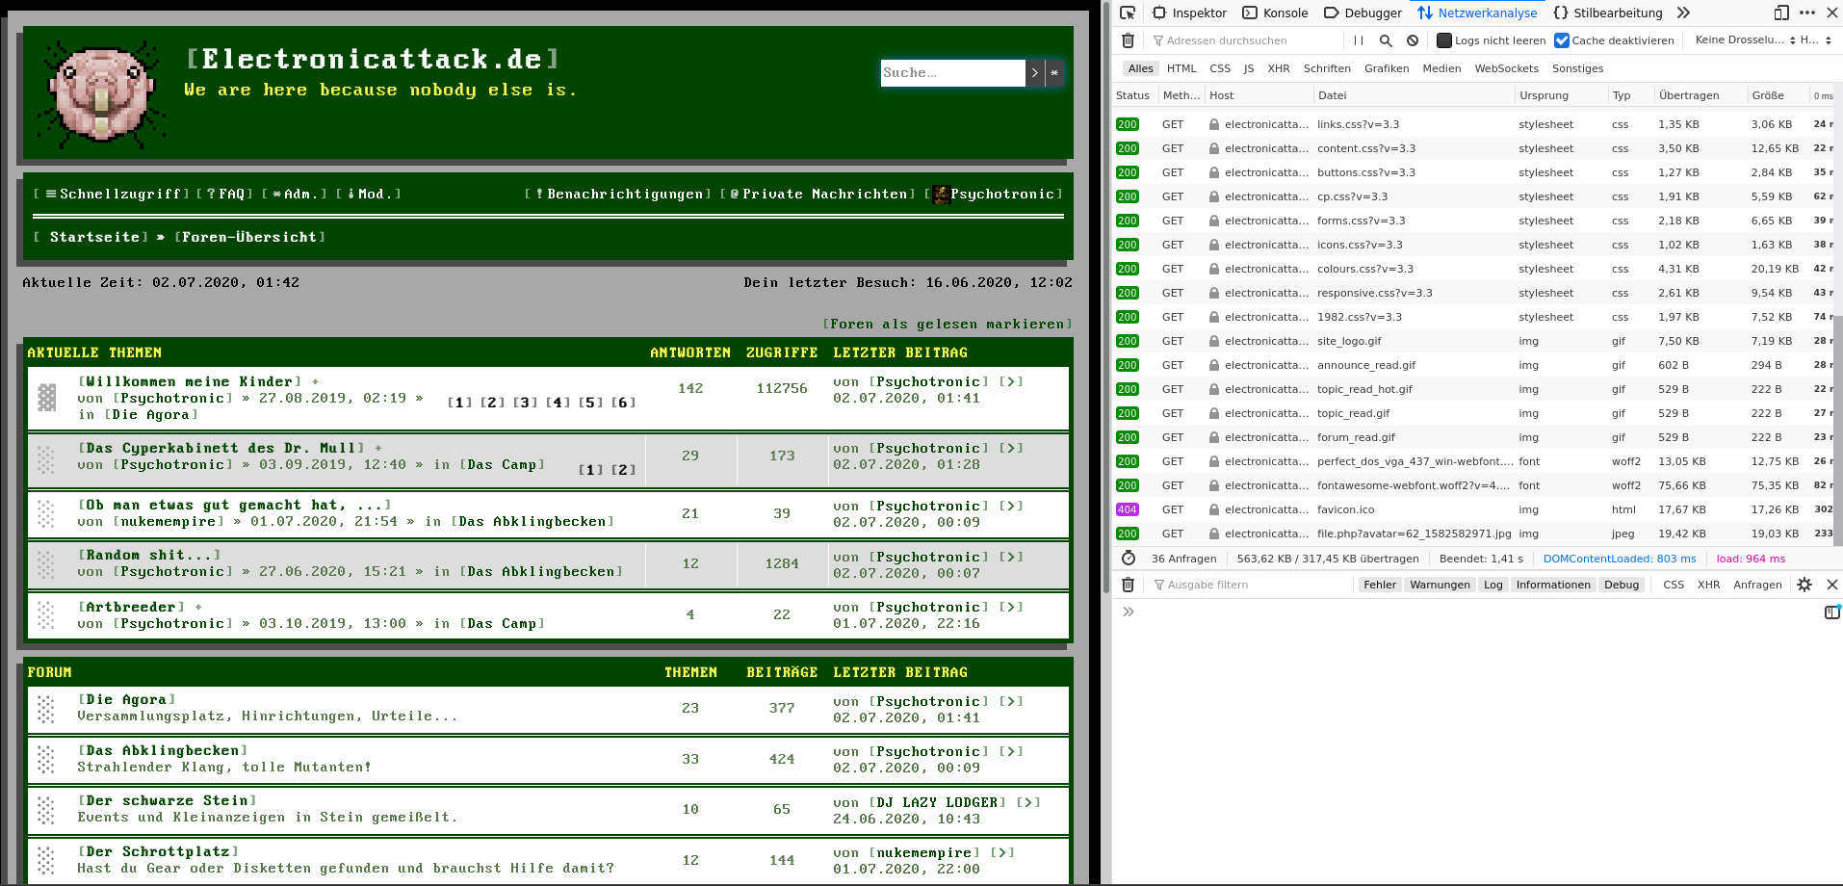Filter requests by CSS type
This screenshot has height=886, width=1843.
pyautogui.click(x=1220, y=68)
